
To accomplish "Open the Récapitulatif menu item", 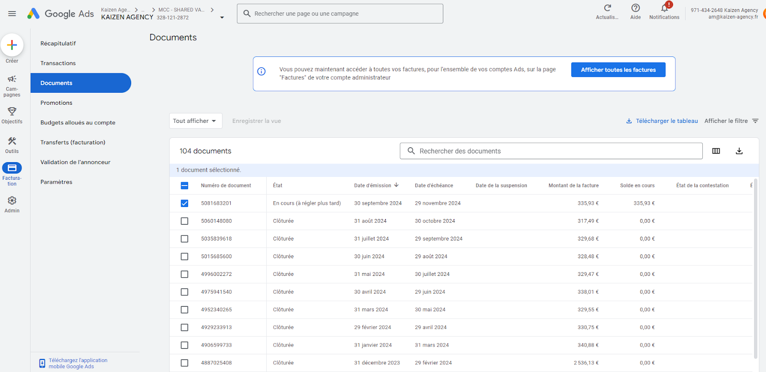I will click(58, 44).
